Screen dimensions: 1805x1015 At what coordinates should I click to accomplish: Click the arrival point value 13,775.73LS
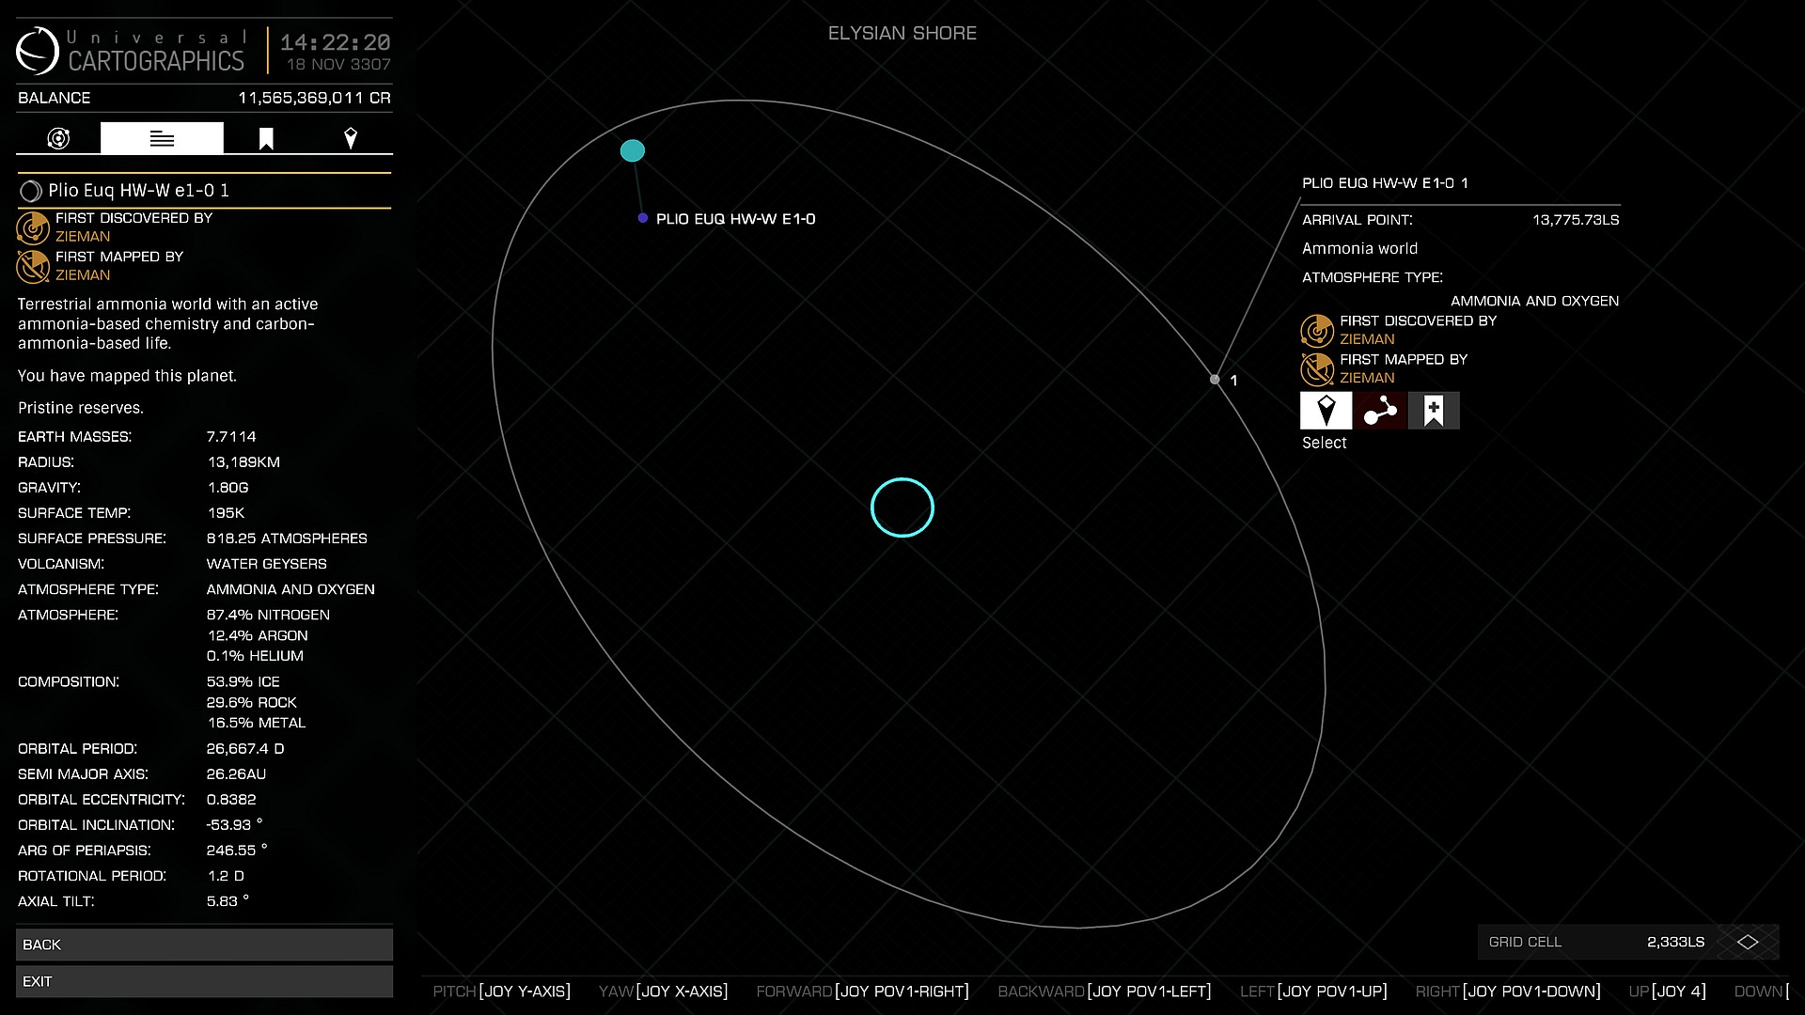click(x=1576, y=220)
